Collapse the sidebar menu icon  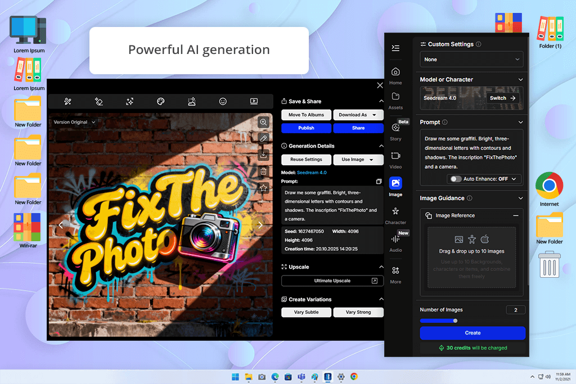click(395, 48)
